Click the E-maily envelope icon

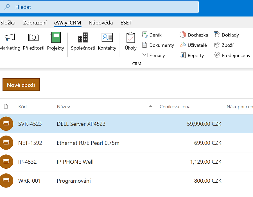[x=144, y=55]
